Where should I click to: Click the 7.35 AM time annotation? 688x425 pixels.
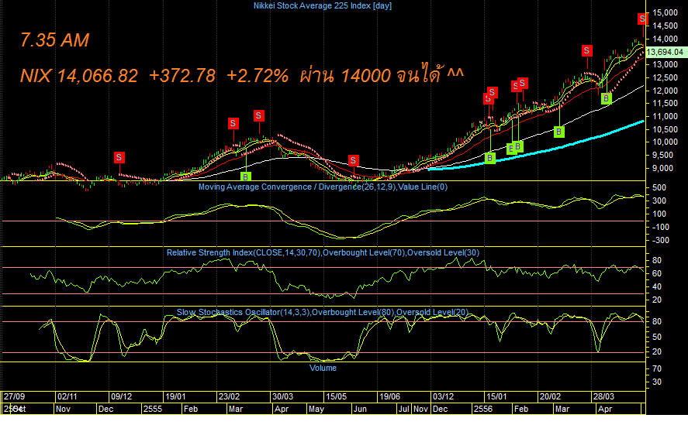(55, 40)
